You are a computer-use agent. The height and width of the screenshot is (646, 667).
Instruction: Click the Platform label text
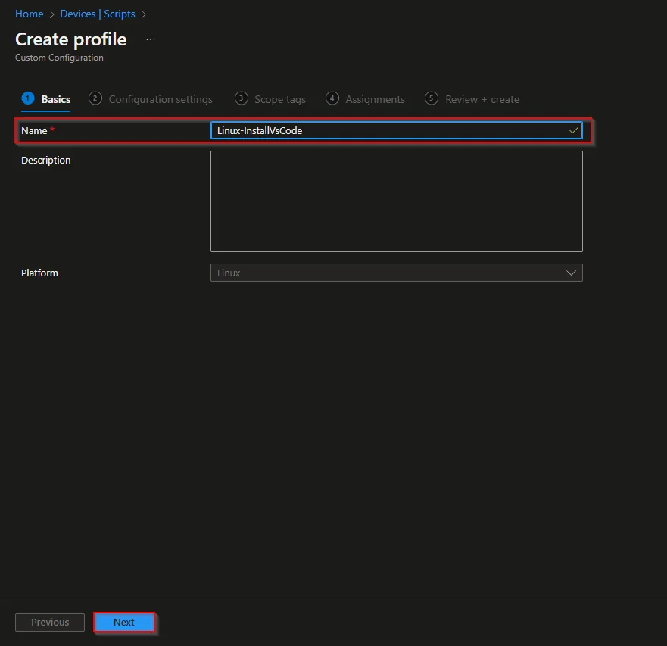point(39,273)
